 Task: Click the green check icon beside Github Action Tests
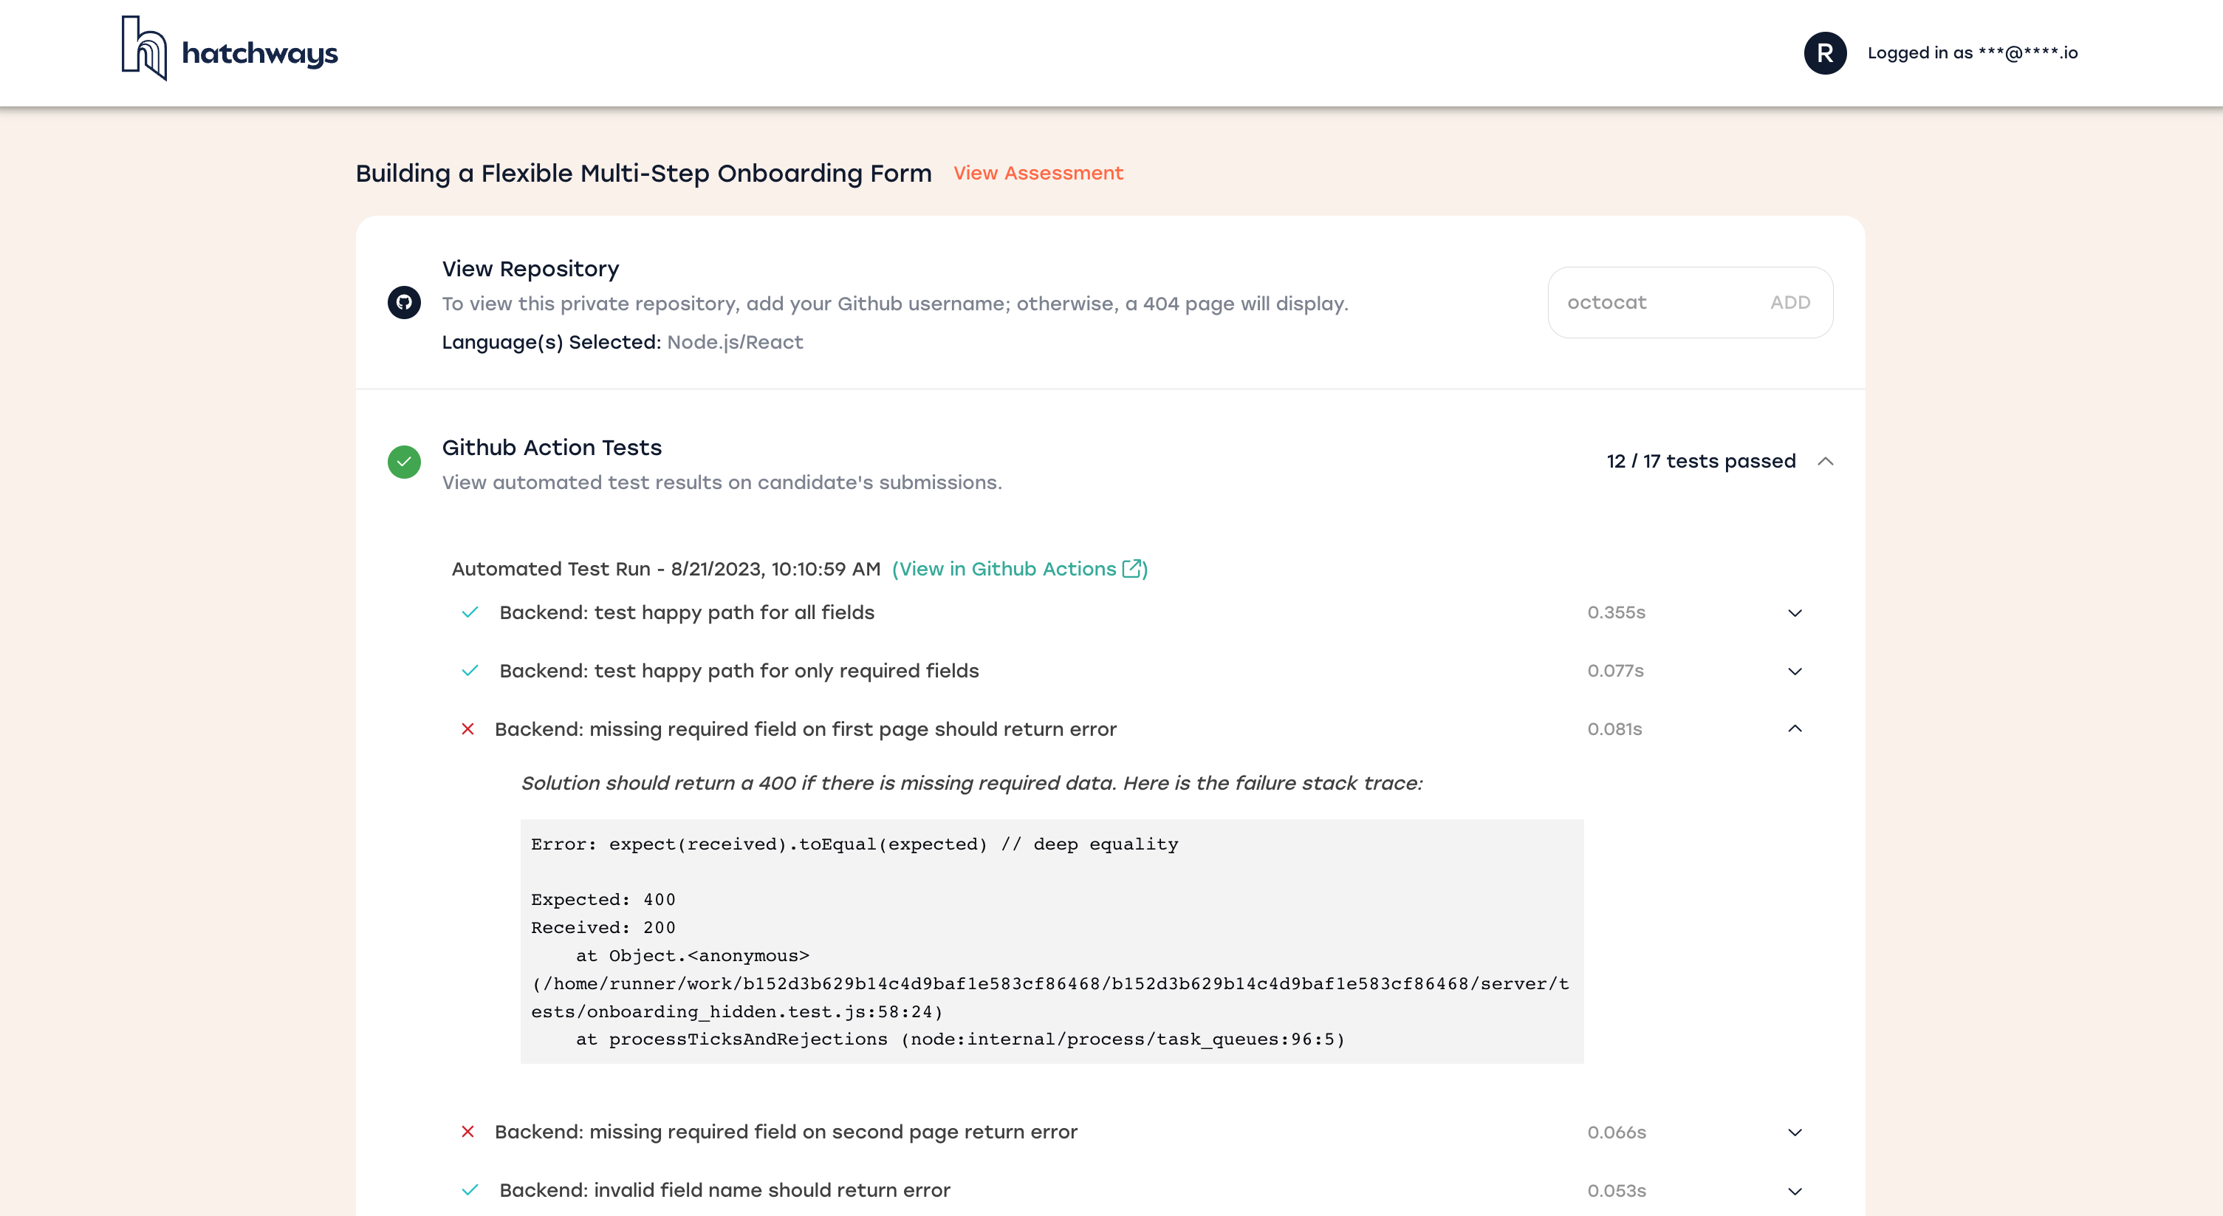pyautogui.click(x=404, y=462)
